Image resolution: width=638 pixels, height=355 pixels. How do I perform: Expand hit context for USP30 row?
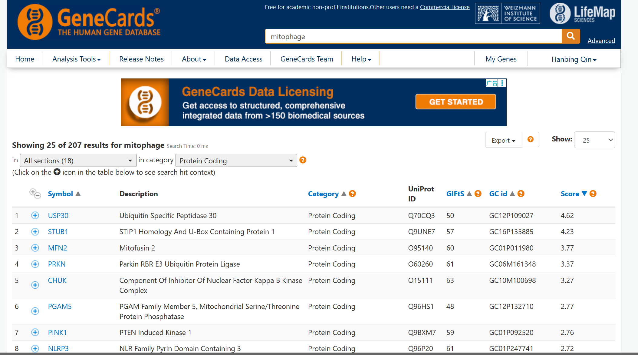click(35, 215)
